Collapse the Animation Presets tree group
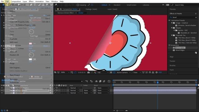This screenshot has width=199, height=112. (169, 21)
